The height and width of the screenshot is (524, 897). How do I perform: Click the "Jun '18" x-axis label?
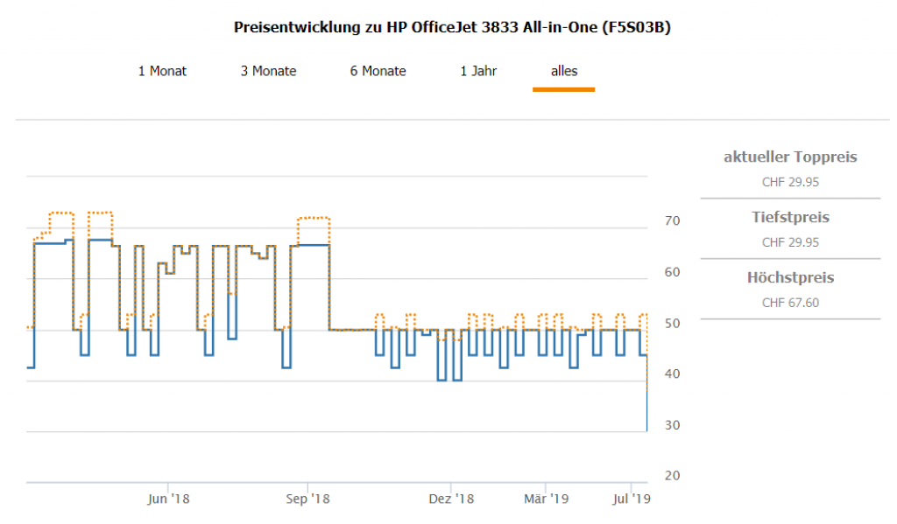click(168, 499)
